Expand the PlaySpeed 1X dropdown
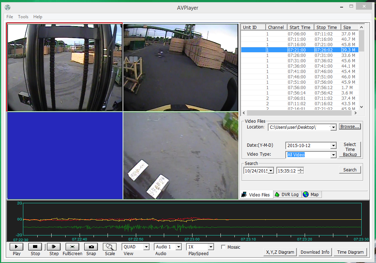The height and width of the screenshot is (263, 376). pyautogui.click(x=210, y=247)
